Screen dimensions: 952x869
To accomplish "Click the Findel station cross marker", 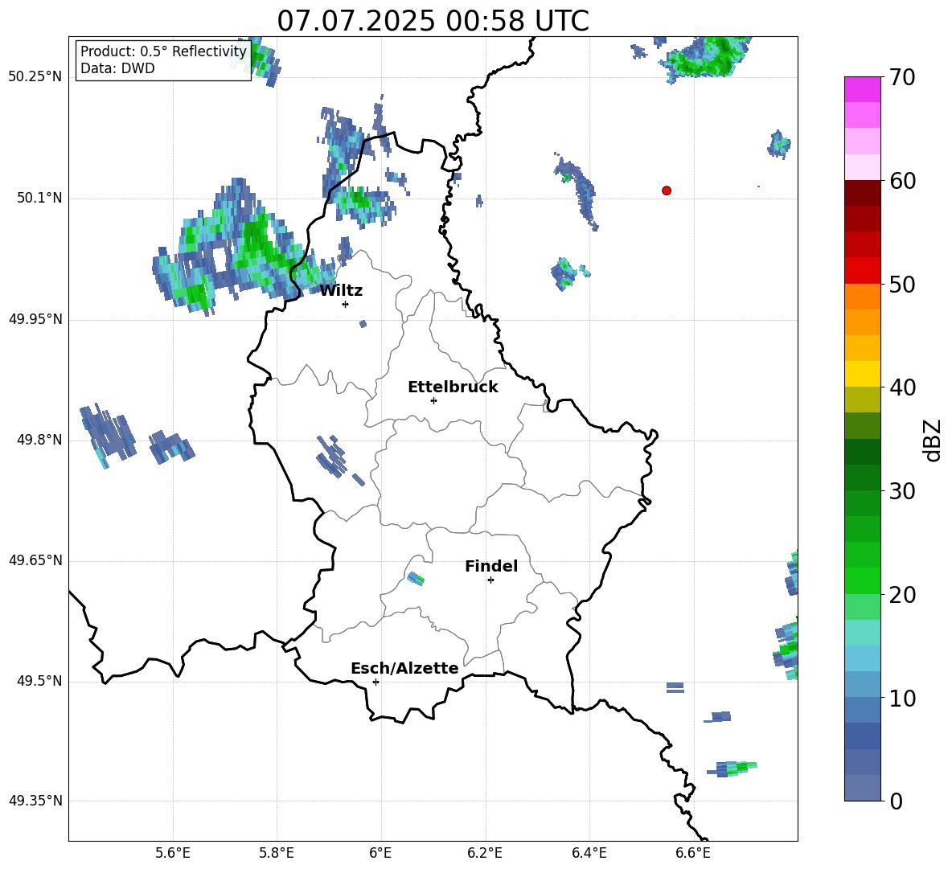I will click(490, 580).
